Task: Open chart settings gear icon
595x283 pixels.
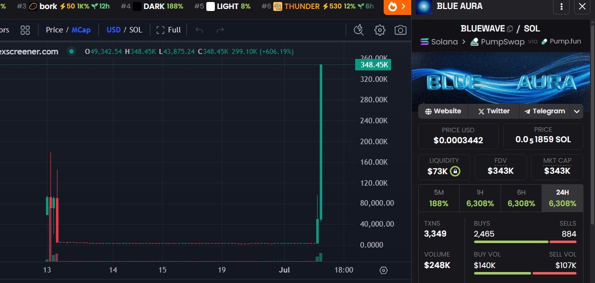Action: click(380, 30)
